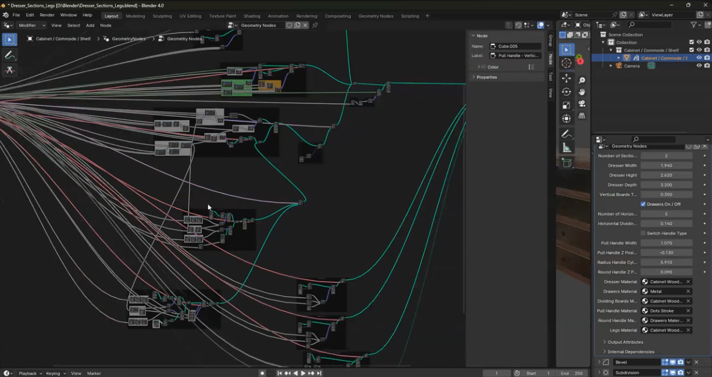Pick the Move tool in viewport
Image resolution: width=712 pixels, height=377 pixels.
click(x=567, y=78)
